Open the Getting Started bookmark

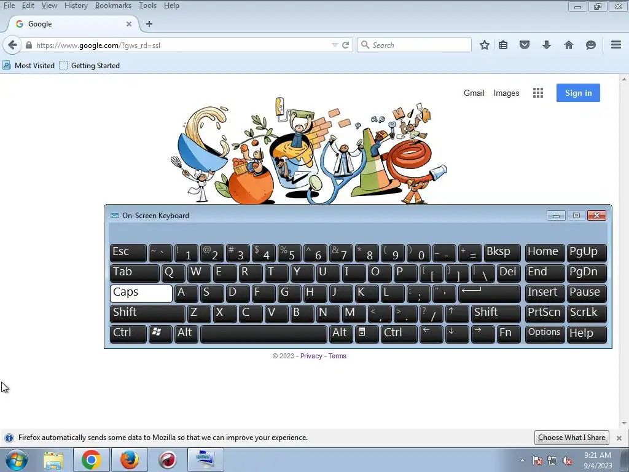[x=90, y=65]
